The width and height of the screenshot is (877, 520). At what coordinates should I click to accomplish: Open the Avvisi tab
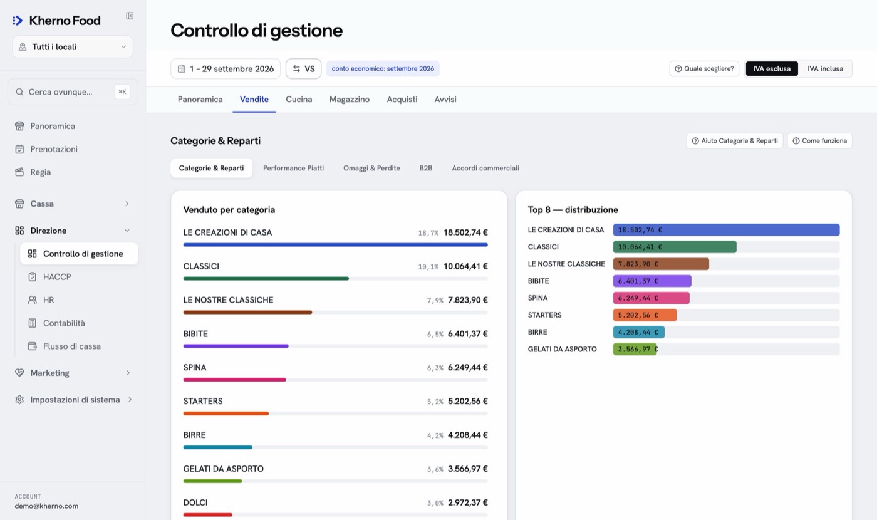click(x=445, y=100)
